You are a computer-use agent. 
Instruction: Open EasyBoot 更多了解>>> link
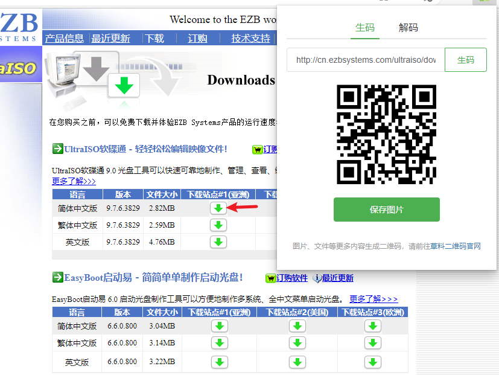click(373, 299)
